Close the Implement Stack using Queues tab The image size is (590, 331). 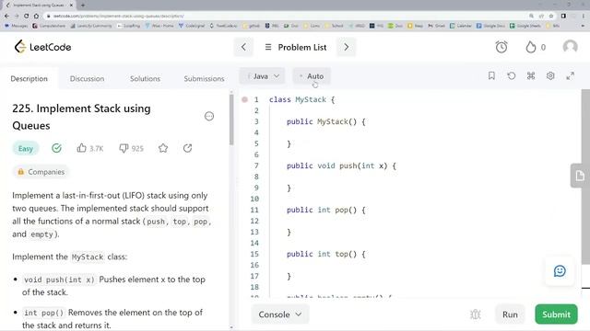pyautogui.click(x=71, y=6)
